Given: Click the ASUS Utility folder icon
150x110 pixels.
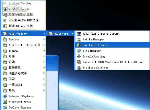Looking at the screenshot, I should (x=5, y=34).
